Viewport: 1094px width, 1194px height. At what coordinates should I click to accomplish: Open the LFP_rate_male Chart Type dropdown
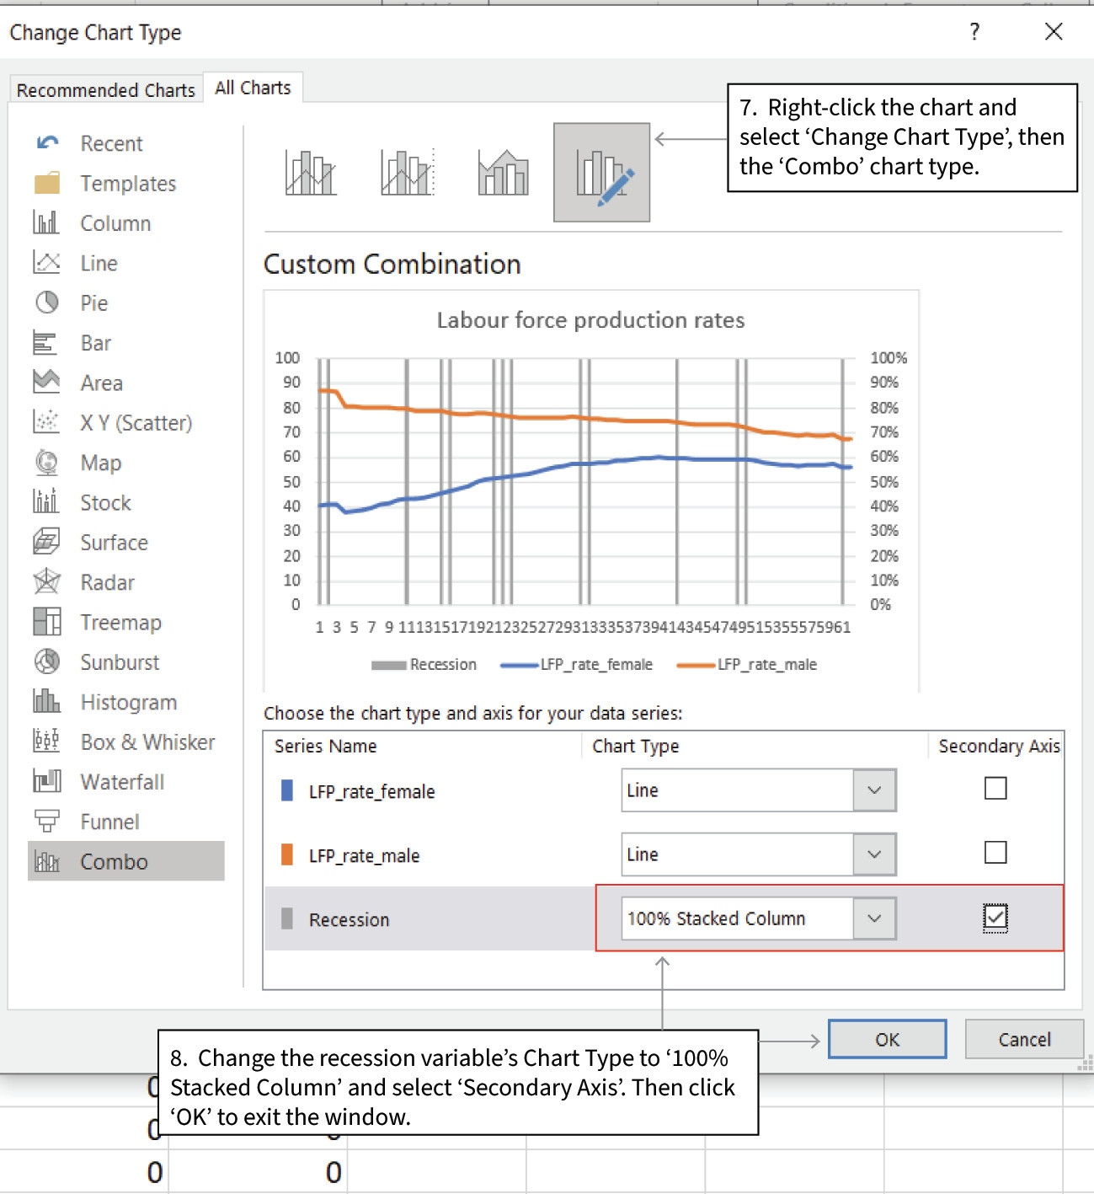[873, 854]
